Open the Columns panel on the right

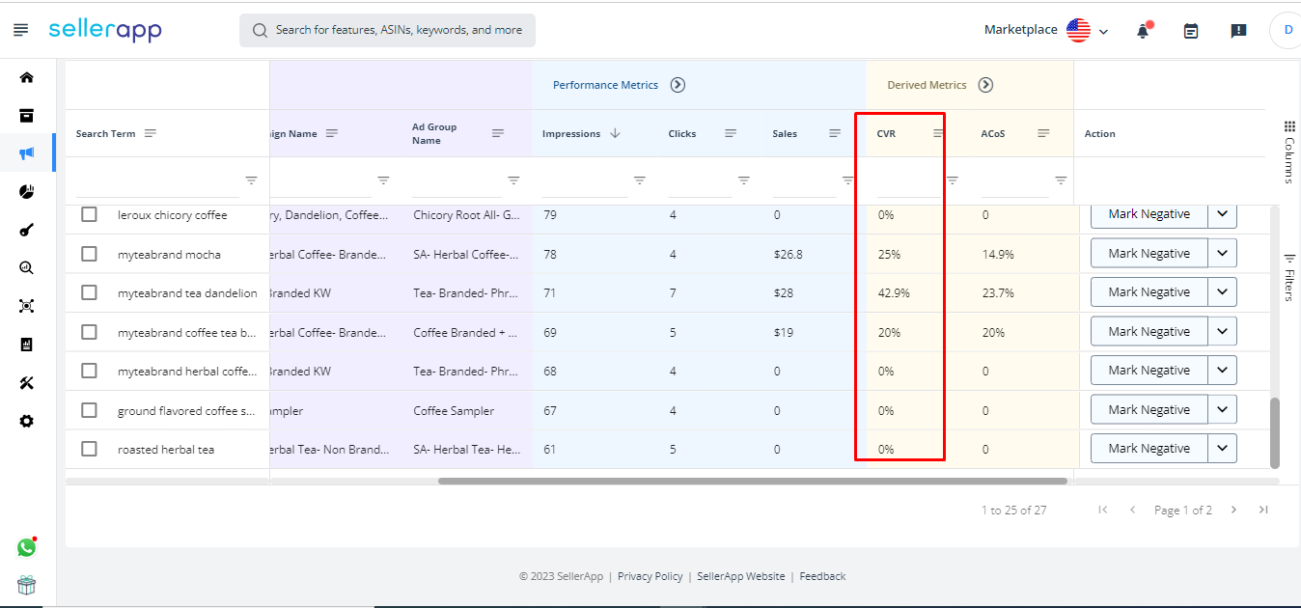[x=1290, y=140]
